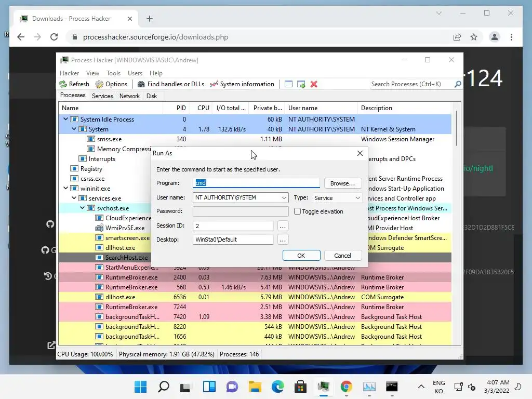
Task: Open the browser three-dot menu
Action: [x=511, y=37]
